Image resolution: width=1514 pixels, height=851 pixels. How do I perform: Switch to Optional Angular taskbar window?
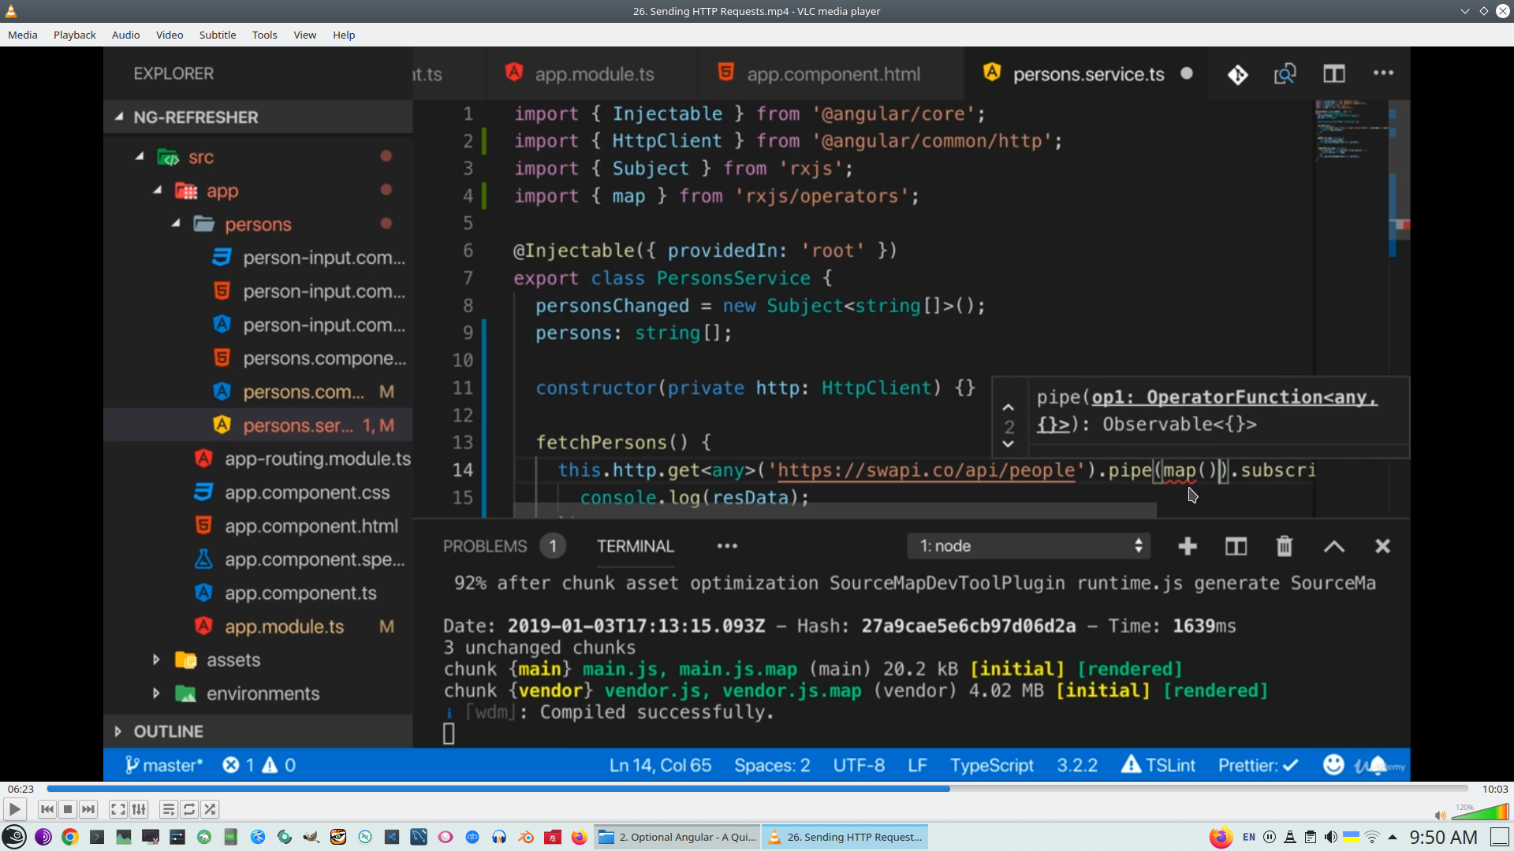click(x=677, y=837)
